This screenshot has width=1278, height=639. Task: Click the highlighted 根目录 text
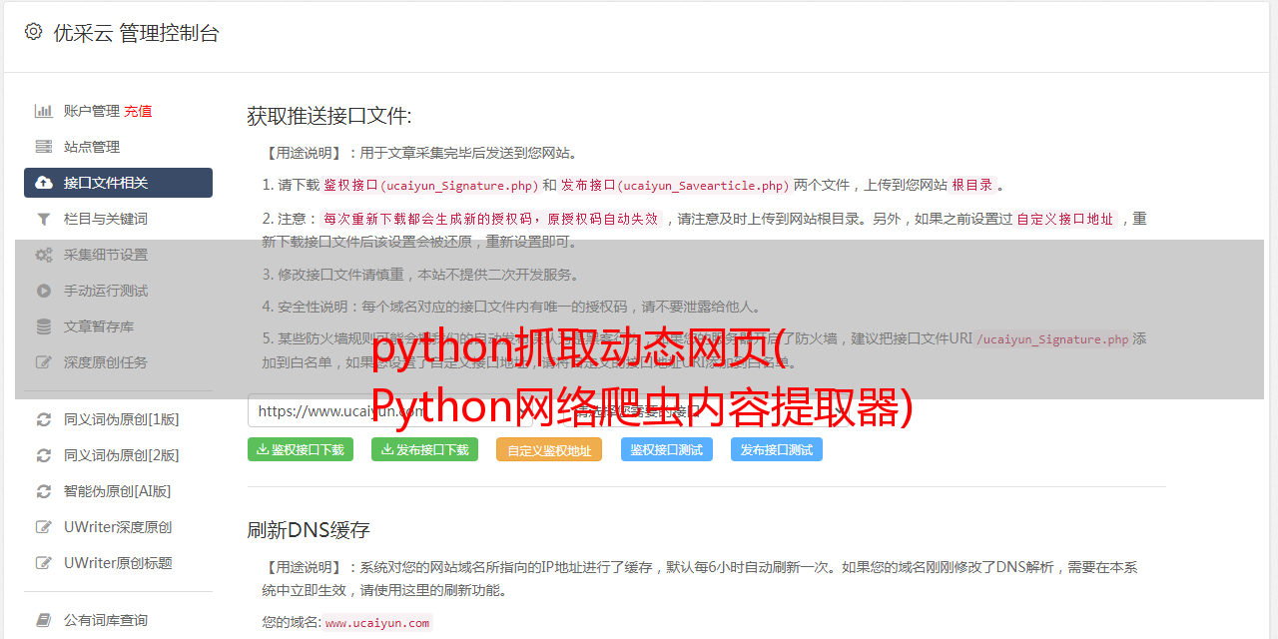point(972,185)
